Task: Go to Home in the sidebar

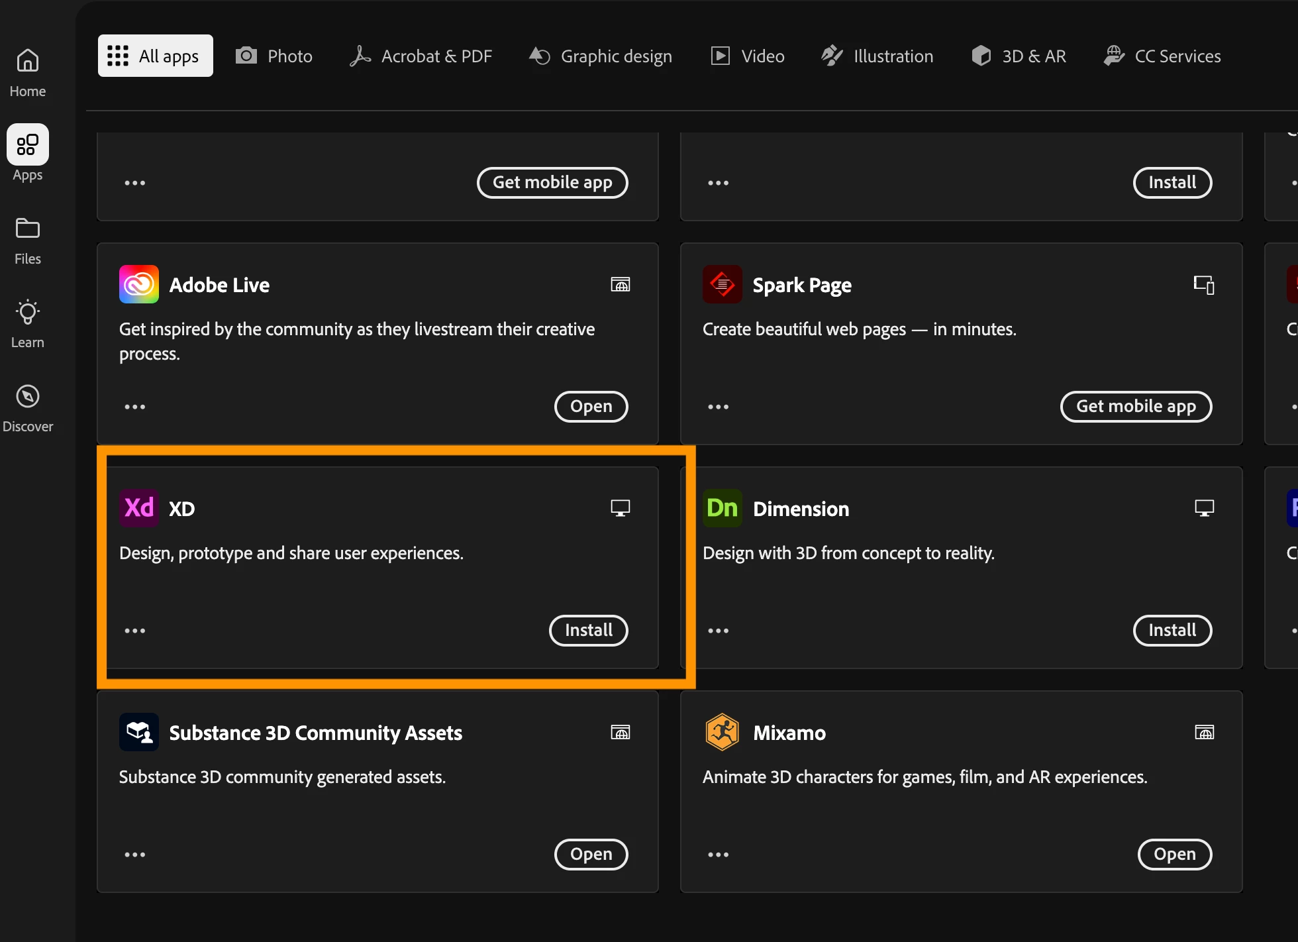Action: 28,73
